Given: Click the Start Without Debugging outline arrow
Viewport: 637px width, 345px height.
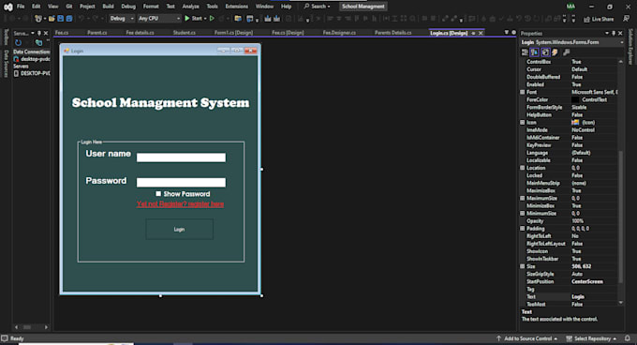Looking at the screenshot, I should [212, 19].
